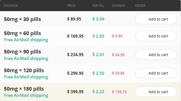Select the 50mg × 30 pills package name
The image size is (181, 101).
pos(22,19)
